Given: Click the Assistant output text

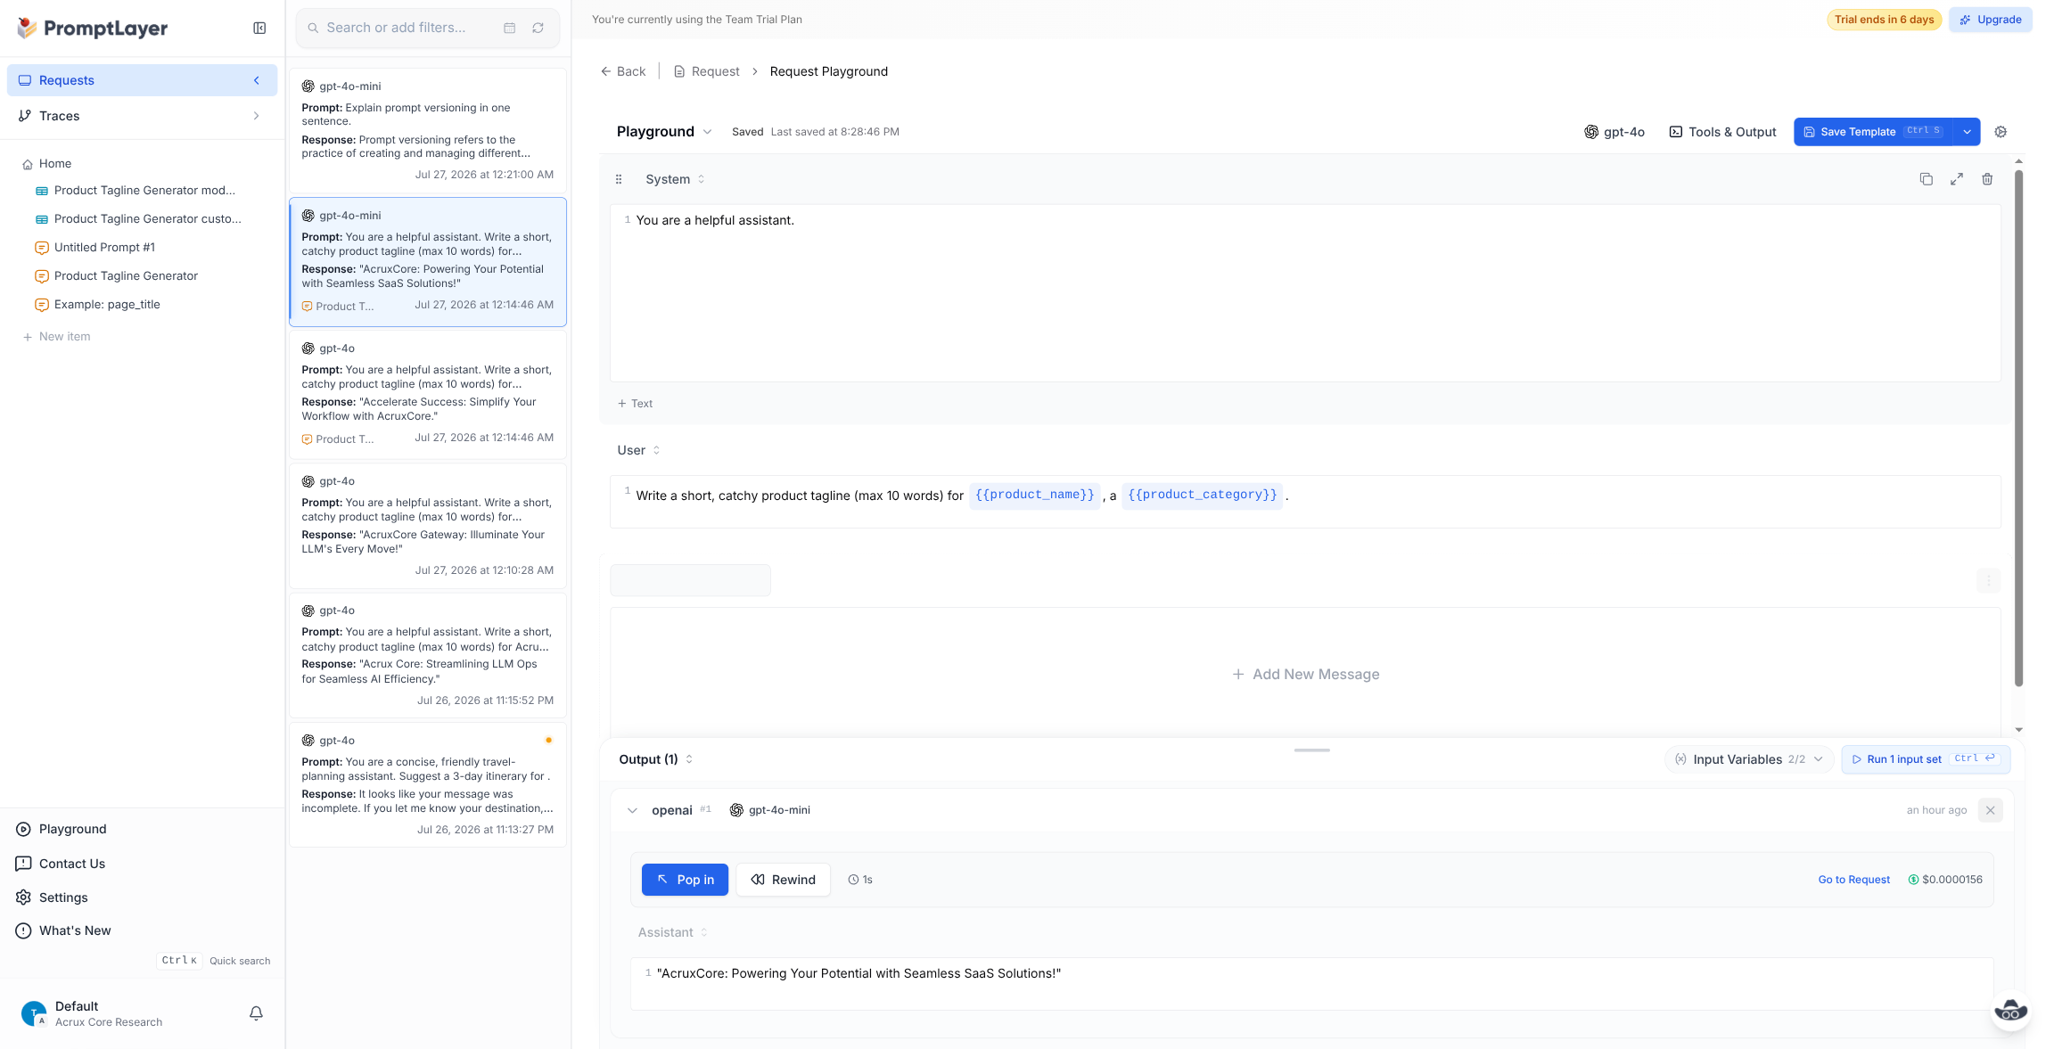Looking at the screenshot, I should 859,973.
